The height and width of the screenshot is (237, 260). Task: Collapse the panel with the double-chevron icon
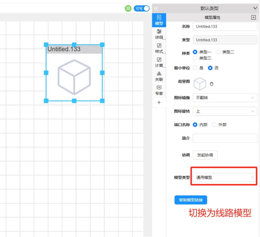(156, 8)
